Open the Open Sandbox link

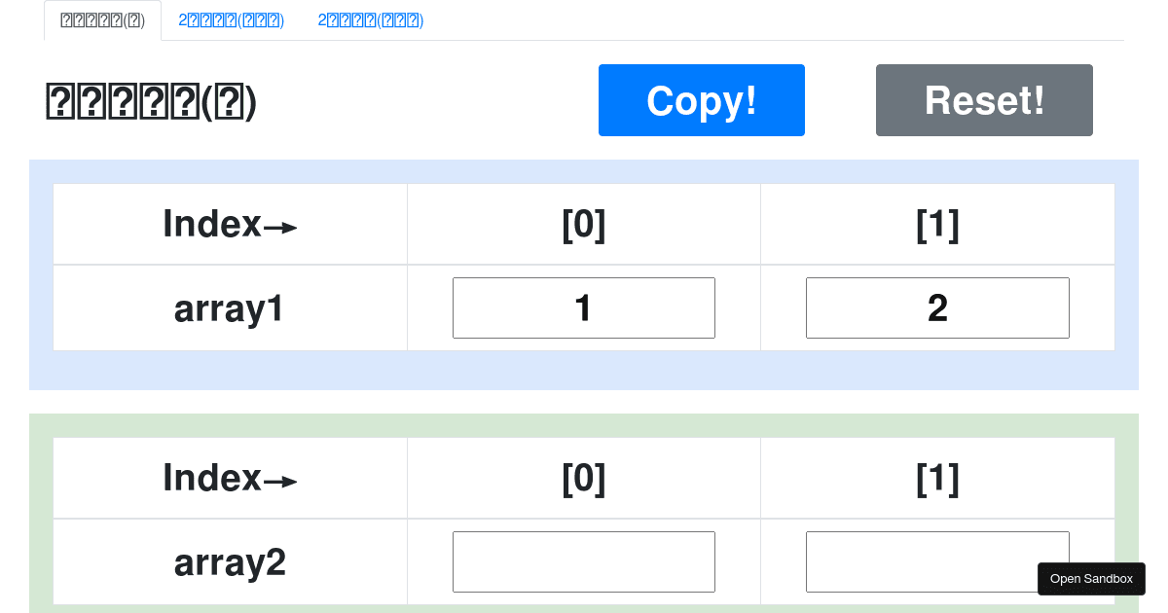click(x=1090, y=579)
